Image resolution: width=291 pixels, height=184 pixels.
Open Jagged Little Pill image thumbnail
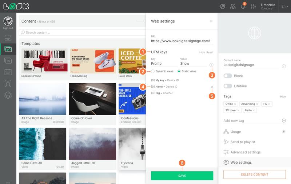92,144
